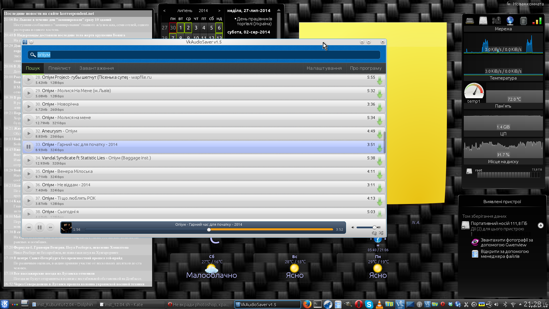The width and height of the screenshot is (549, 309).
Task: Expand hidden system tray icons arrow
Action: coord(520,304)
